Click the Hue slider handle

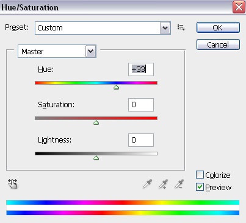click(116, 87)
